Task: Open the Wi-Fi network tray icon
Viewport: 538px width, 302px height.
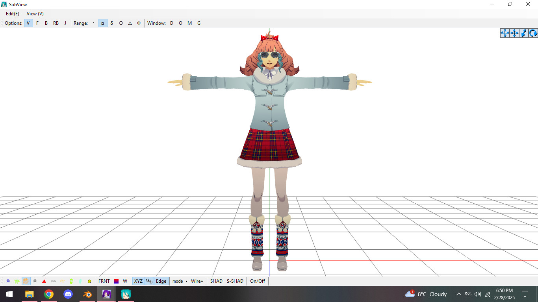Action: (488, 294)
